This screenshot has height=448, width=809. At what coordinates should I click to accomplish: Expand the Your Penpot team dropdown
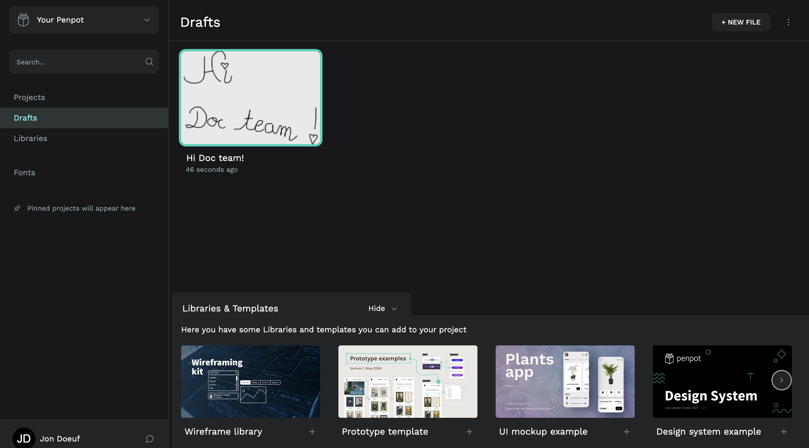(x=147, y=20)
